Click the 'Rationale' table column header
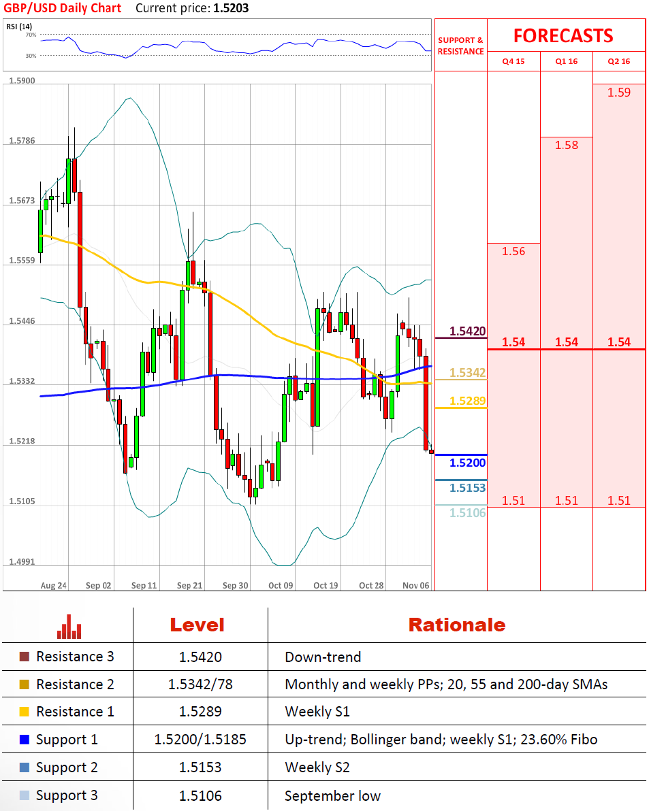The image size is (649, 811). (457, 625)
